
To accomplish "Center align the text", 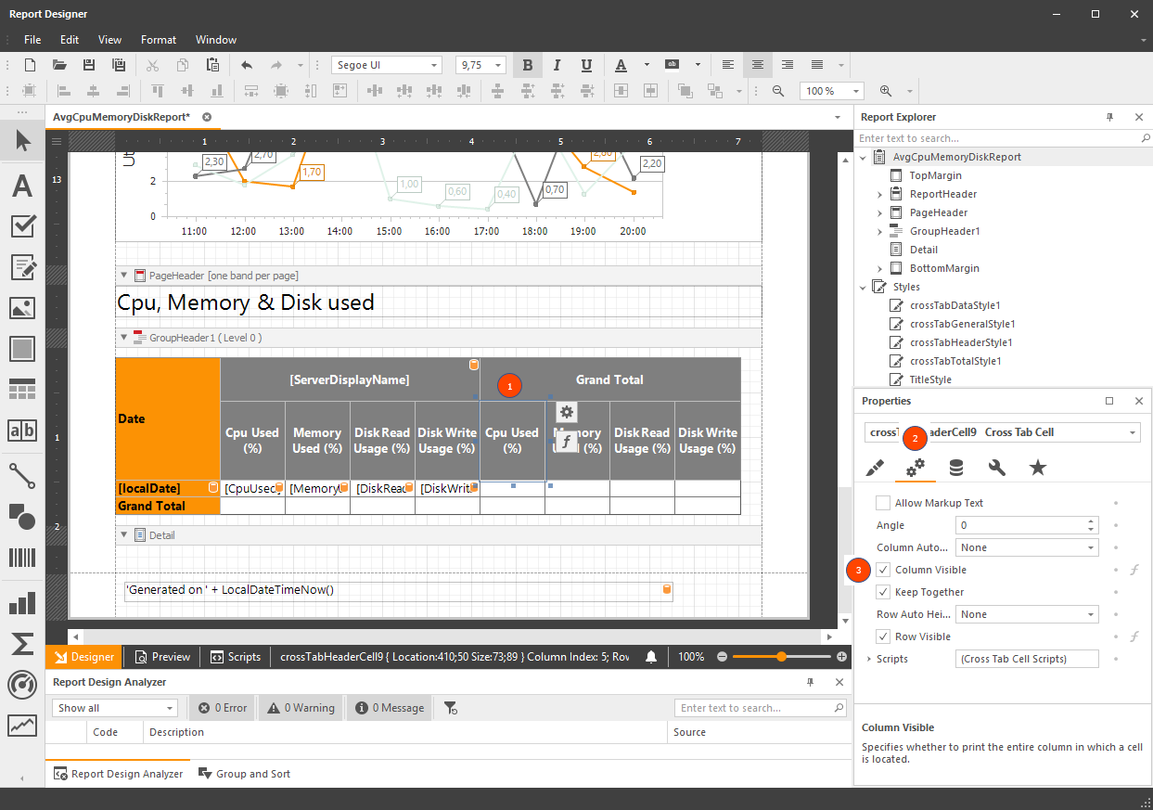I will point(758,65).
